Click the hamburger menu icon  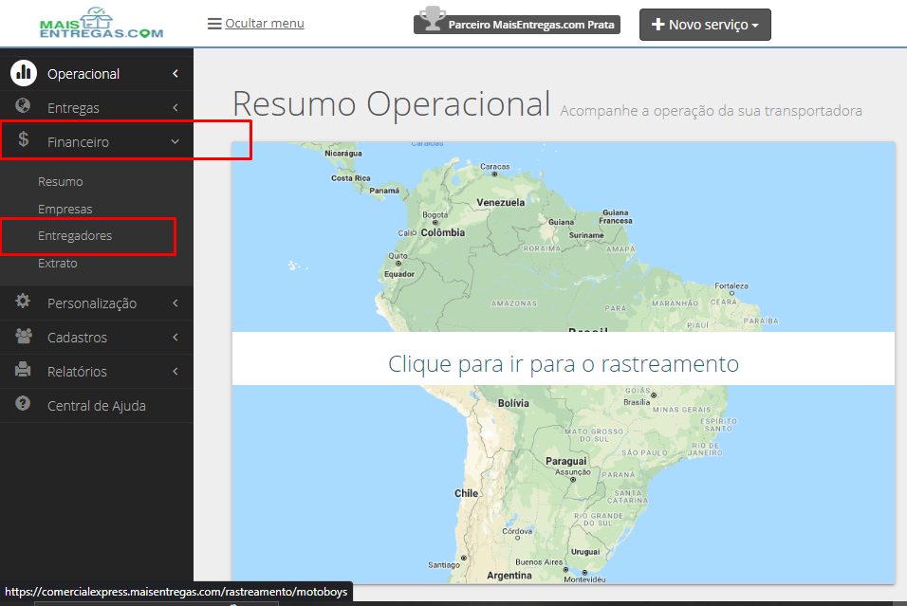(214, 24)
